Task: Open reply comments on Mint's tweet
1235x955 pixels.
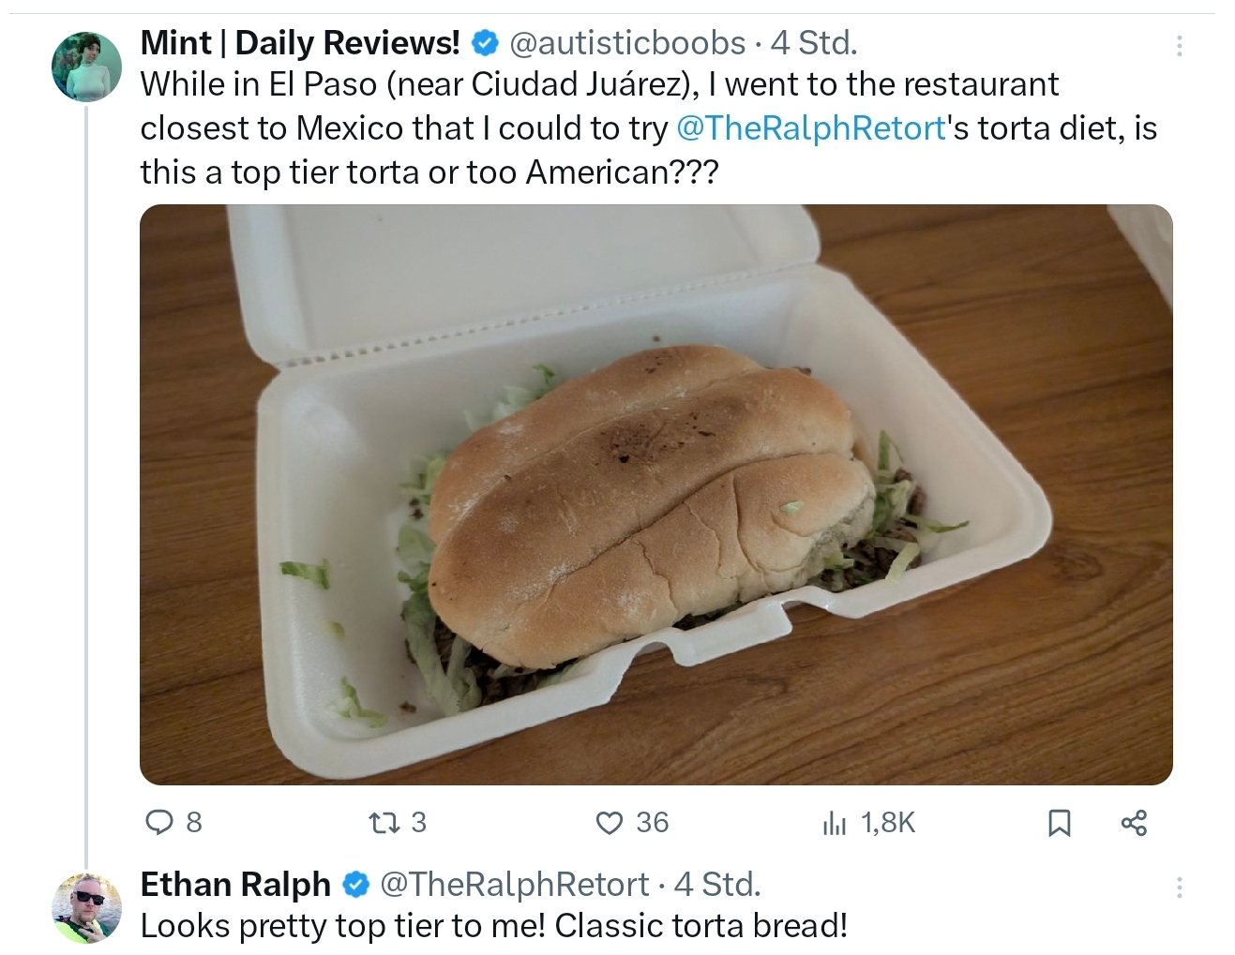Action: 174,823
